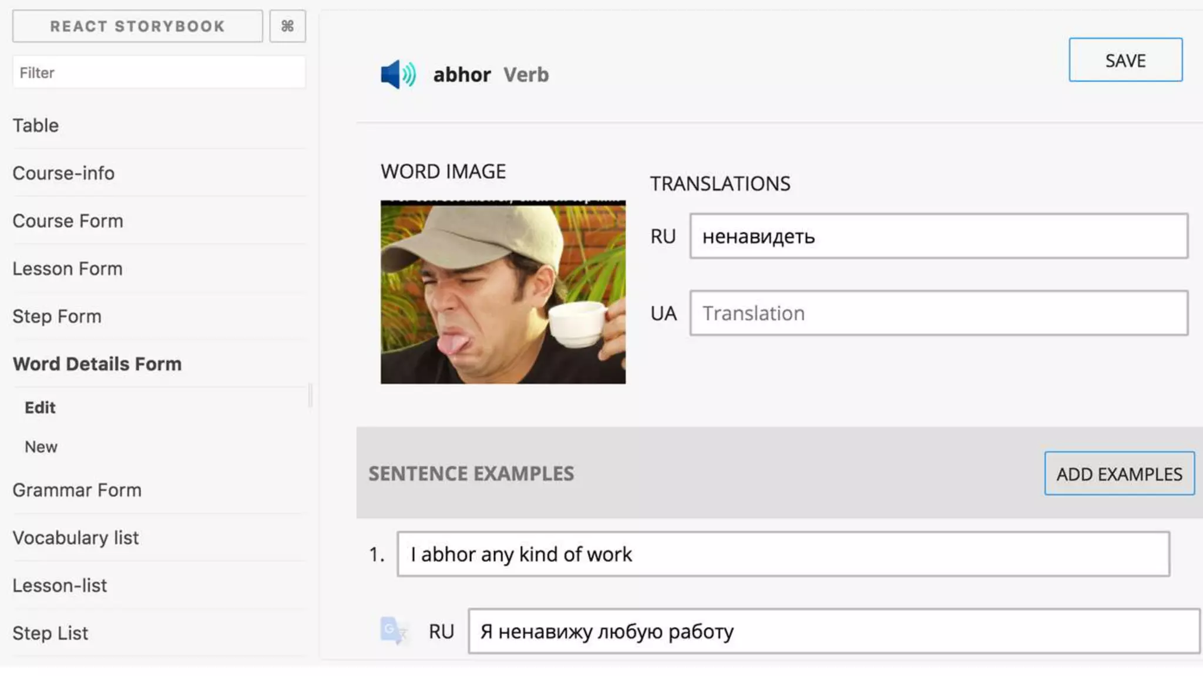Select the Edit story item

click(40, 408)
